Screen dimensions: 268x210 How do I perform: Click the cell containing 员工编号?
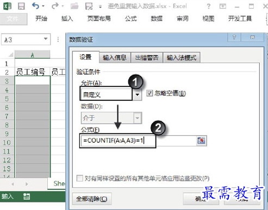click(32, 72)
